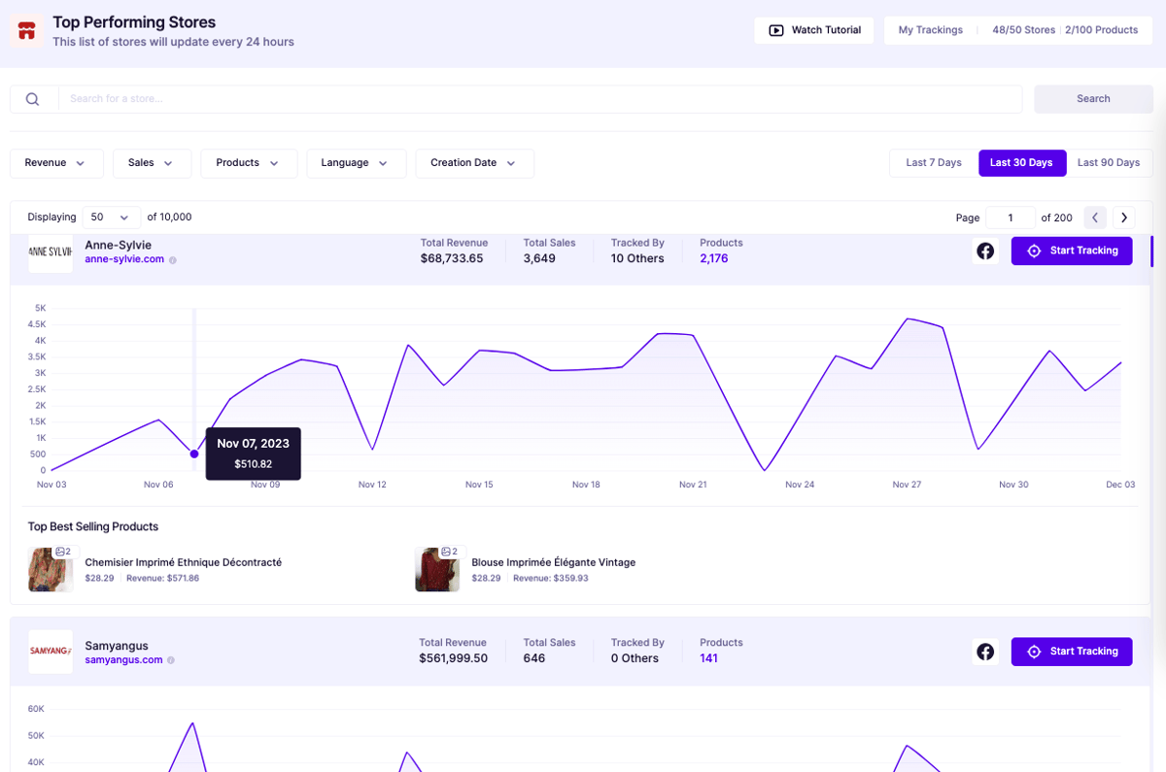
Task: Switch to Last 7 Days range
Action: 934,163
